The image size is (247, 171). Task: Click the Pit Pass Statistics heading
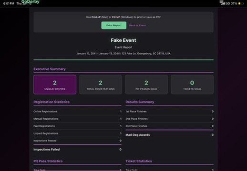coord(48,161)
